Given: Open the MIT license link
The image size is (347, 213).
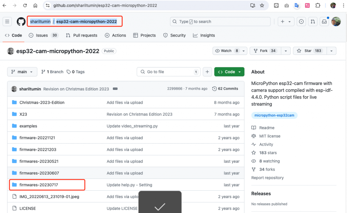Looking at the screenshot, I should coord(266,136).
